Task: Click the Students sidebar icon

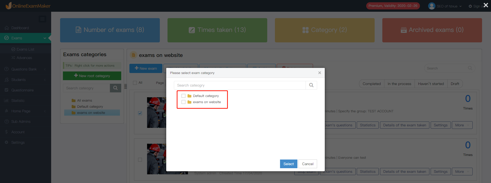Action: [7, 80]
